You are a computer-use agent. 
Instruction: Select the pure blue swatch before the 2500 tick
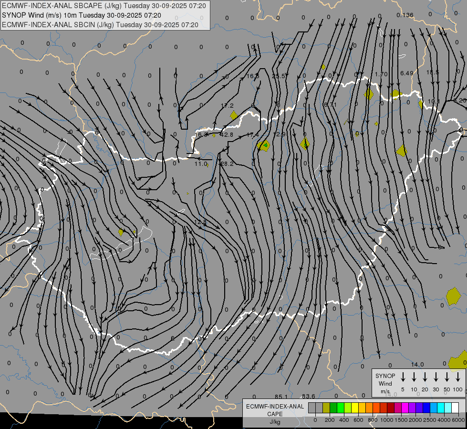(x=426, y=408)
